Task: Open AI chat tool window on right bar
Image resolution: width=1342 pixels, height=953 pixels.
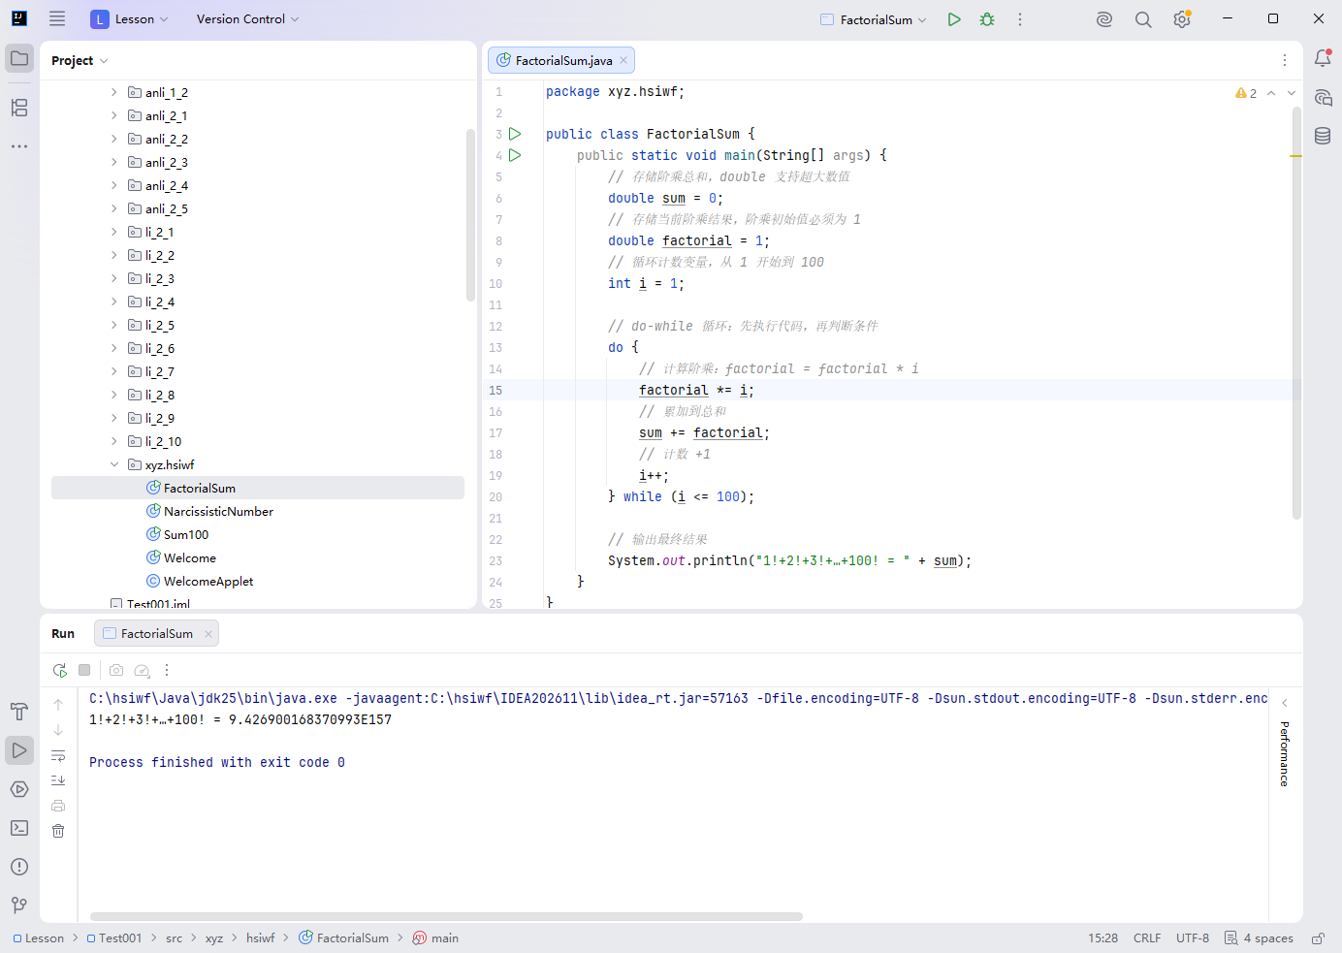Action: click(1323, 97)
